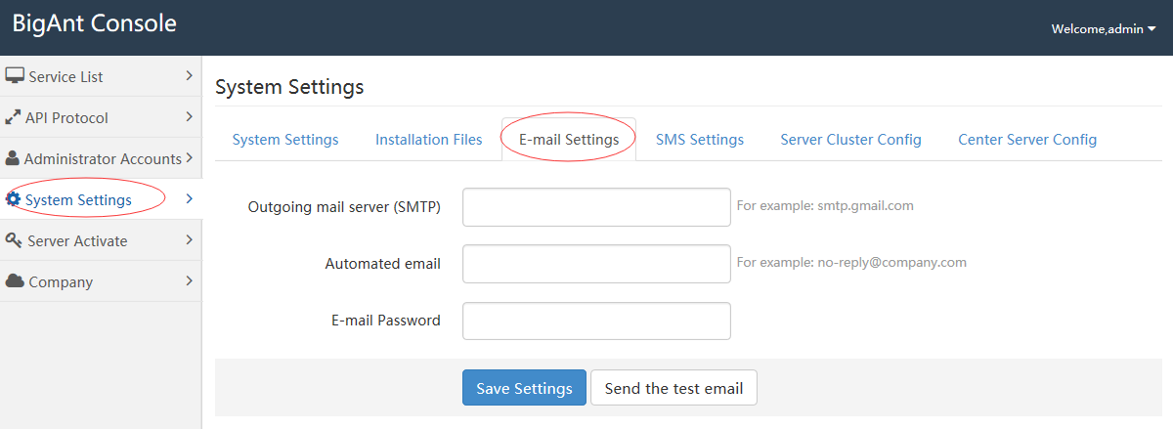Screen dimensions: 1173x429
Task: Click the Administrator Accounts user icon
Action: (x=13, y=158)
